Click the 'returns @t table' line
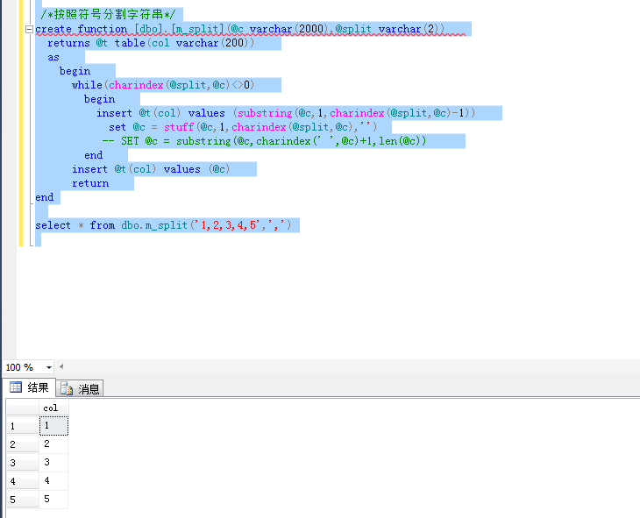 151,43
